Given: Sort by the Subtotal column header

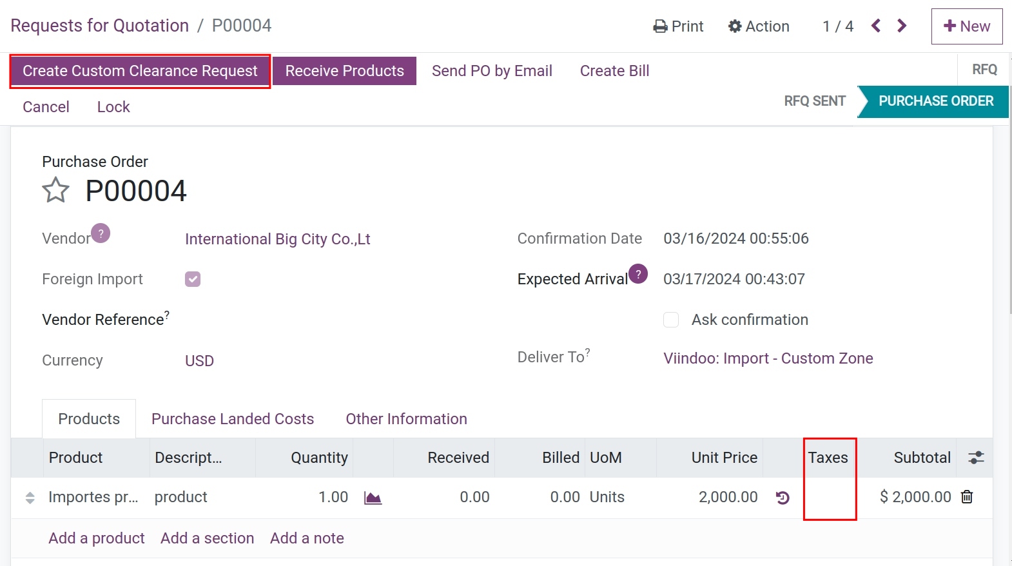Looking at the screenshot, I should pyautogui.click(x=907, y=458).
